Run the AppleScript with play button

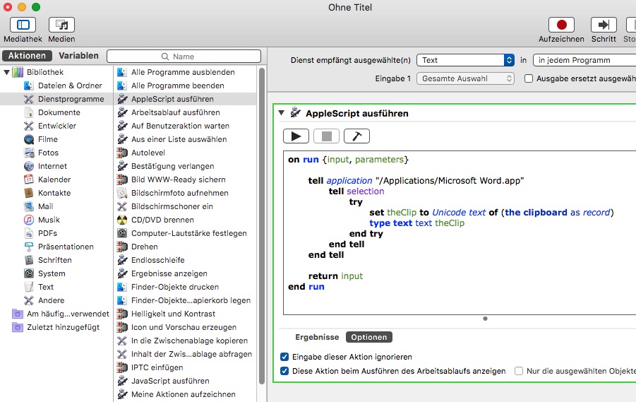coord(296,136)
